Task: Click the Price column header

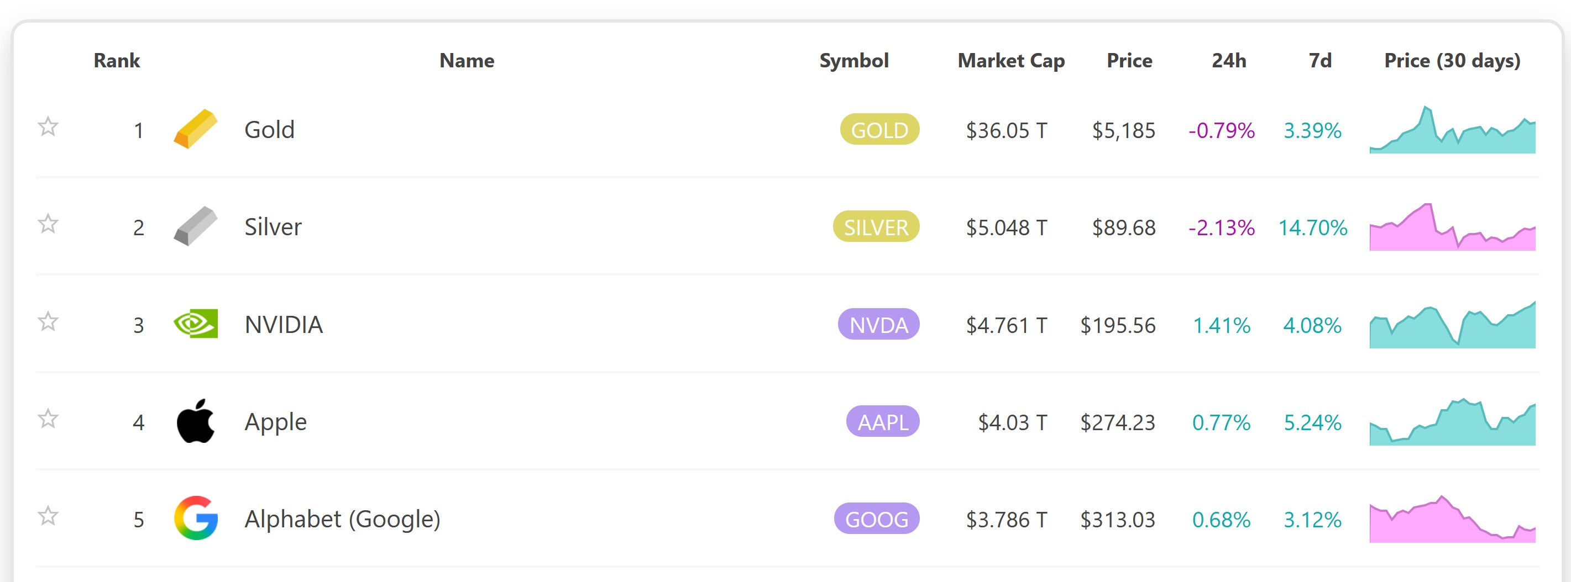Action: coord(1129,60)
